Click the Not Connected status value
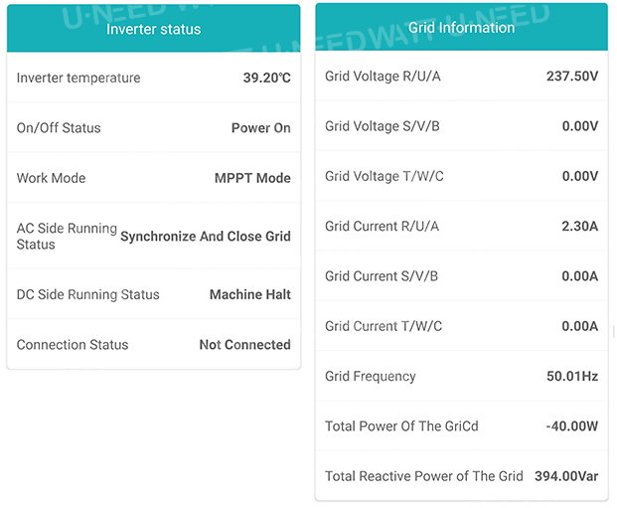The image size is (617, 508). coord(244,345)
